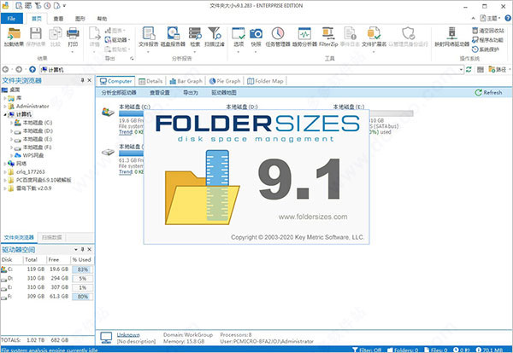
Task: Open the 主题 (Theme) dropdown
Action: 491,18
